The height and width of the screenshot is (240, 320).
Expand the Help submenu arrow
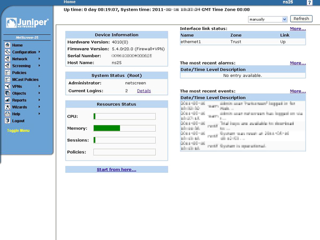tap(39, 114)
